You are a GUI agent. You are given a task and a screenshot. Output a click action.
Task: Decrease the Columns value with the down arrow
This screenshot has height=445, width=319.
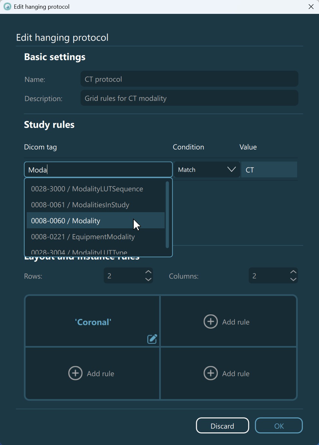coord(293,280)
